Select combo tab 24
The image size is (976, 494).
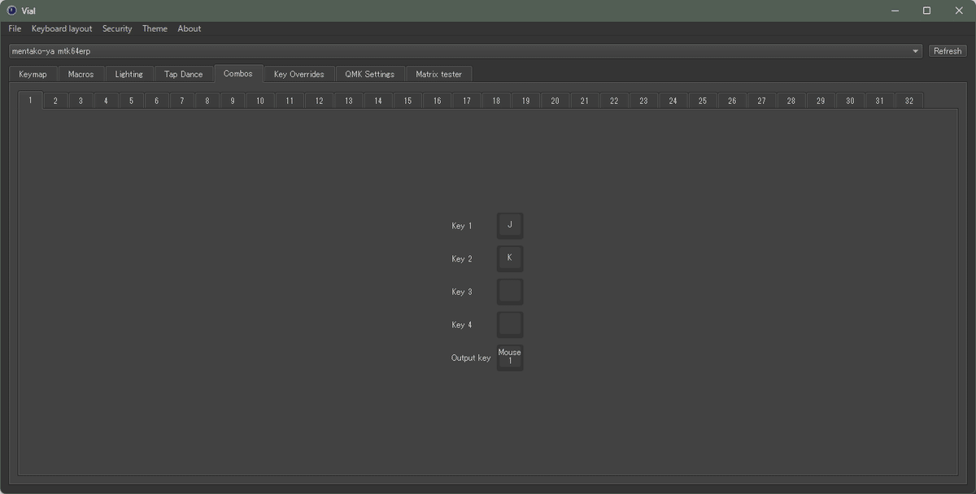(x=673, y=101)
